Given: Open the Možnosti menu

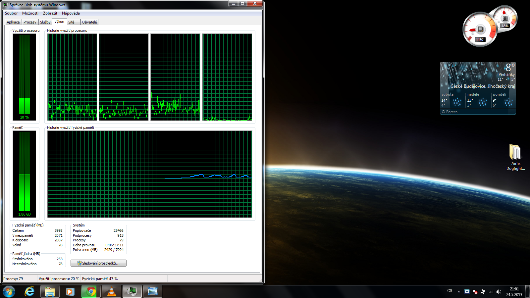Looking at the screenshot, I should pyautogui.click(x=30, y=13).
